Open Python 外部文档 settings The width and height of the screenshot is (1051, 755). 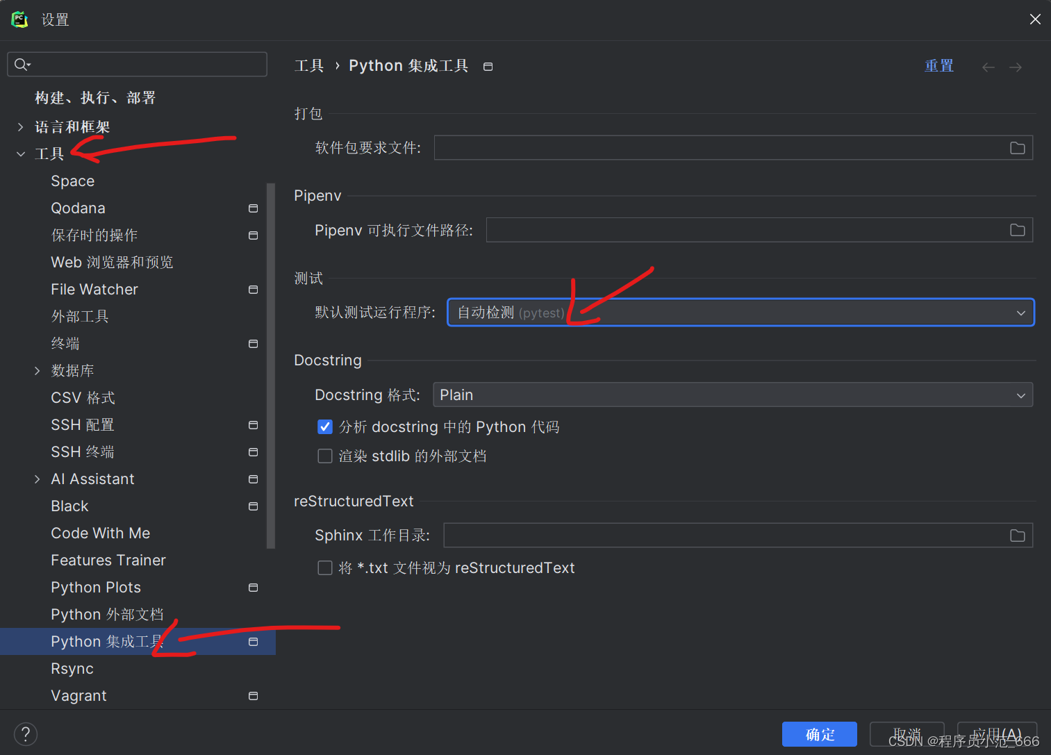click(x=107, y=615)
